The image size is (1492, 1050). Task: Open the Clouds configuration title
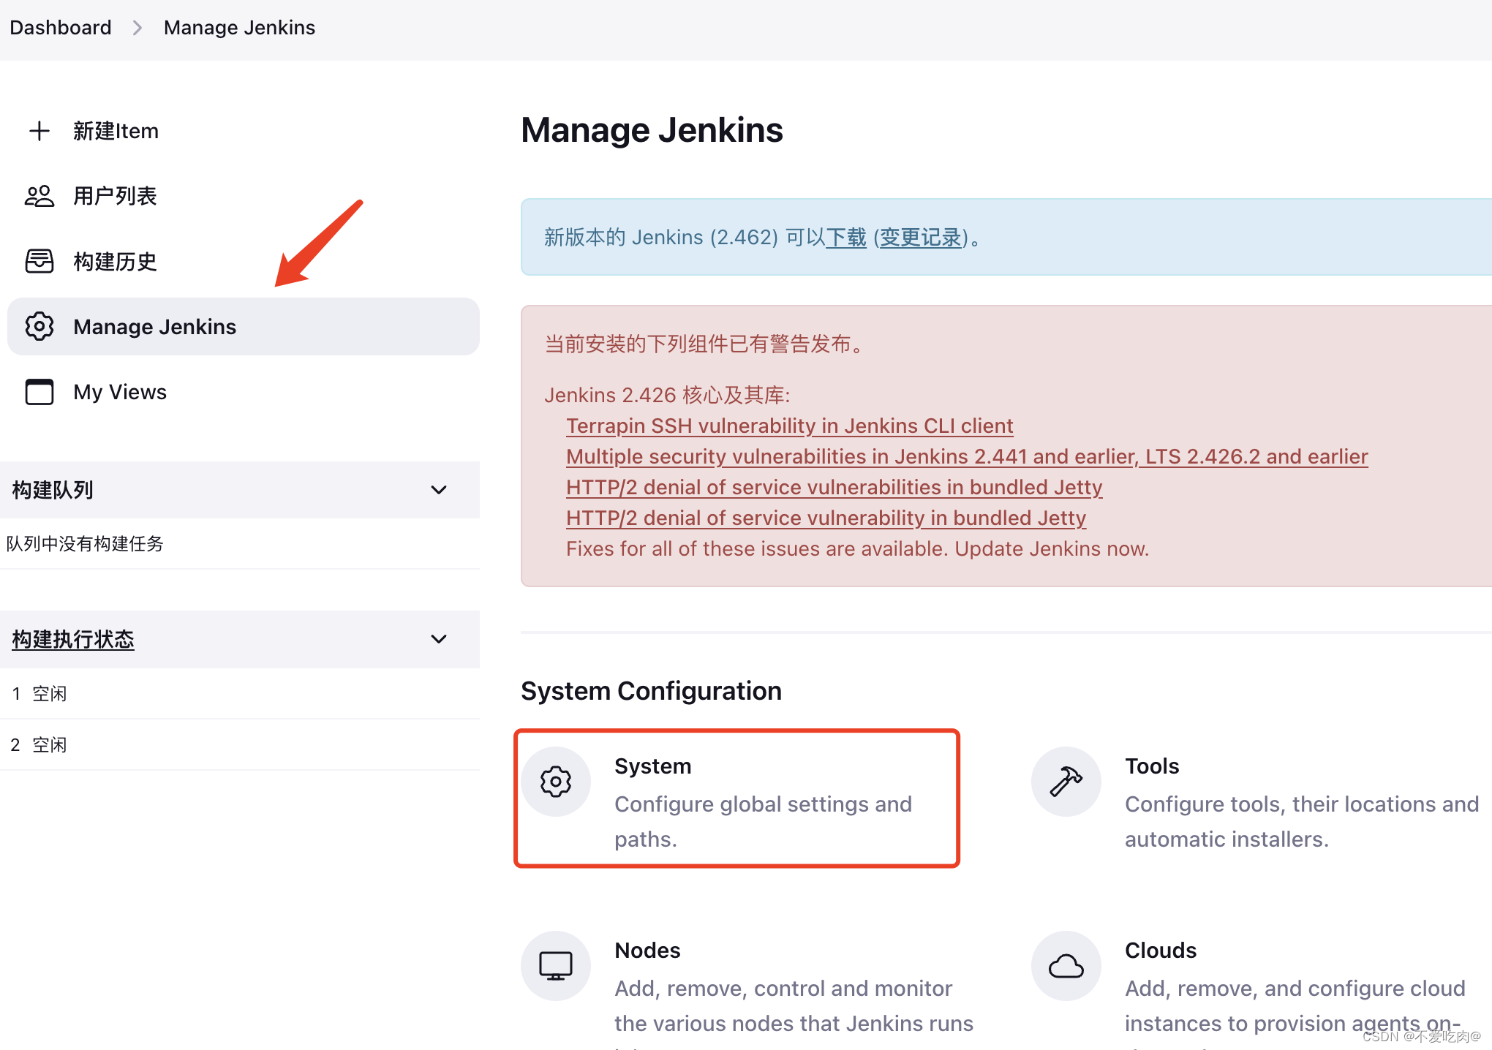1161,951
